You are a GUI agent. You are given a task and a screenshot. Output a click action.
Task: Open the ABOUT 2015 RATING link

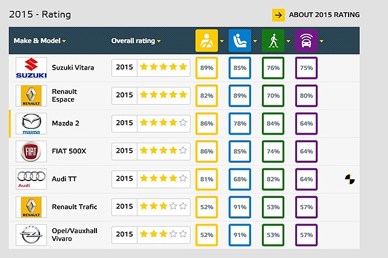[324, 15]
